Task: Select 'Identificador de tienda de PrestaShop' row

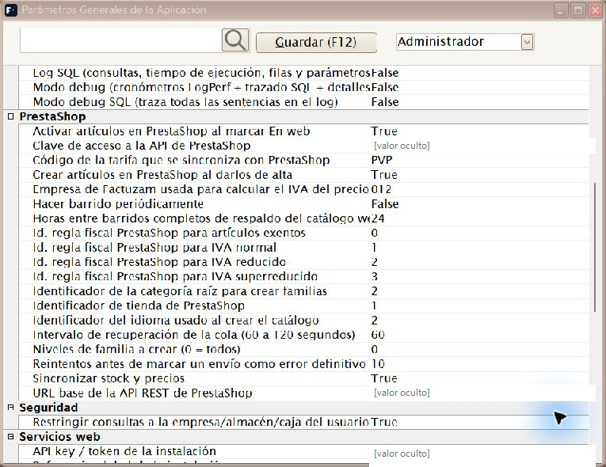Action: [303, 306]
